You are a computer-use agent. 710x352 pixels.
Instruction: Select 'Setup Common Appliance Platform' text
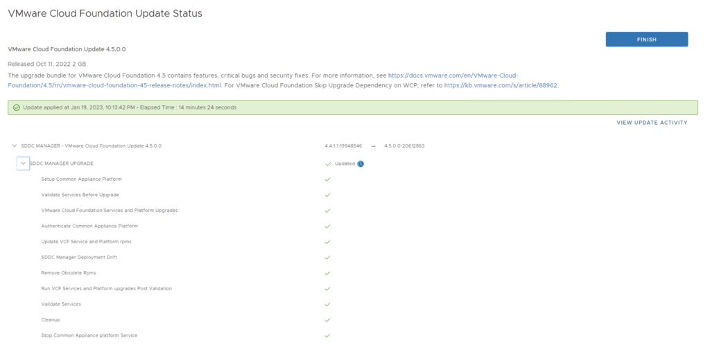point(82,179)
